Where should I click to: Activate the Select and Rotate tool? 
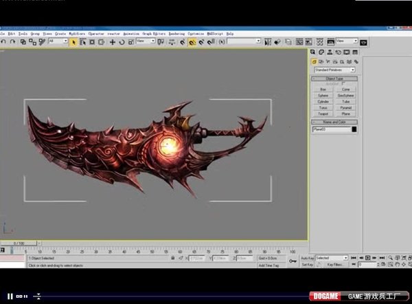(x=122, y=41)
